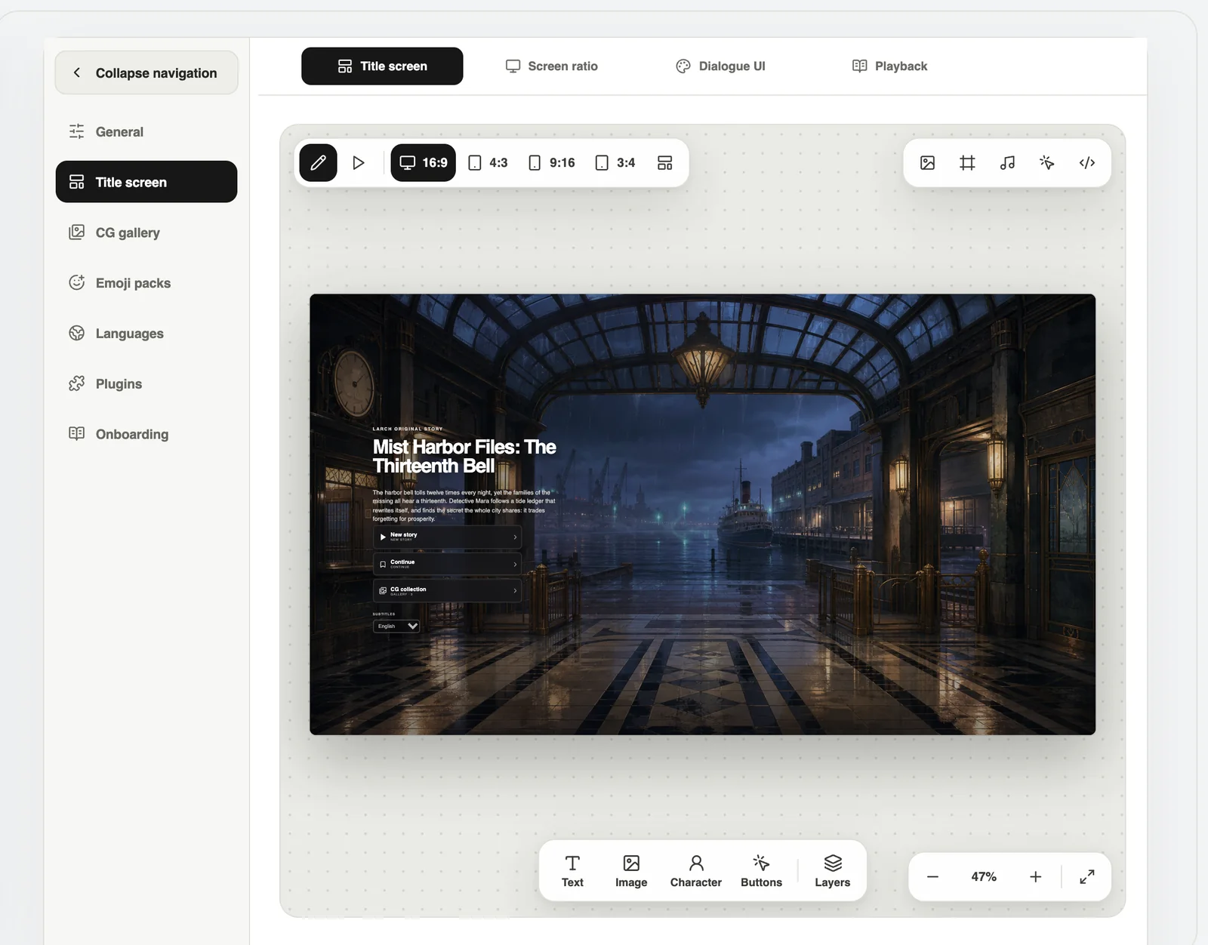Click the cursor-click effects icon in top-right toolbar
This screenshot has width=1208, height=945.
click(1046, 162)
